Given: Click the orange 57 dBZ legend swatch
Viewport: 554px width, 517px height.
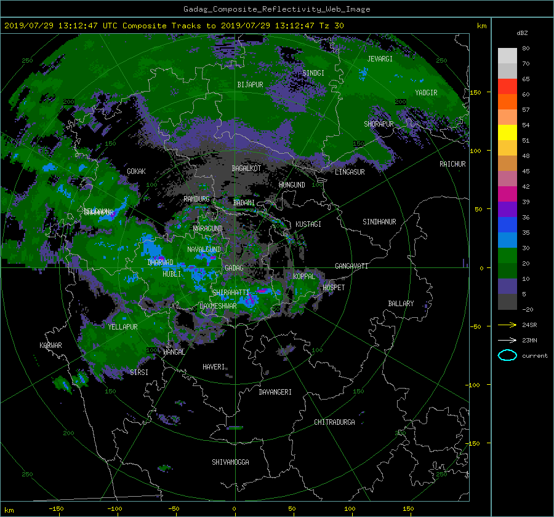Looking at the screenshot, I should [x=507, y=101].
